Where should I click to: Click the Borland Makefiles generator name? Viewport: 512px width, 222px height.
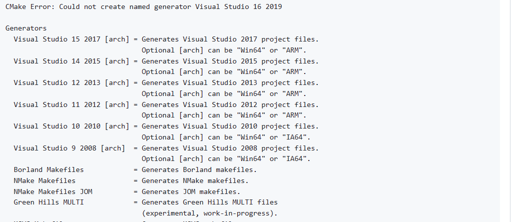pos(49,169)
